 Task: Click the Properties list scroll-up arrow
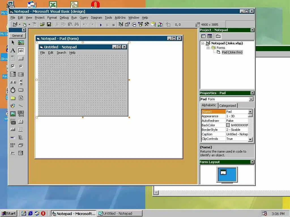click(250, 112)
